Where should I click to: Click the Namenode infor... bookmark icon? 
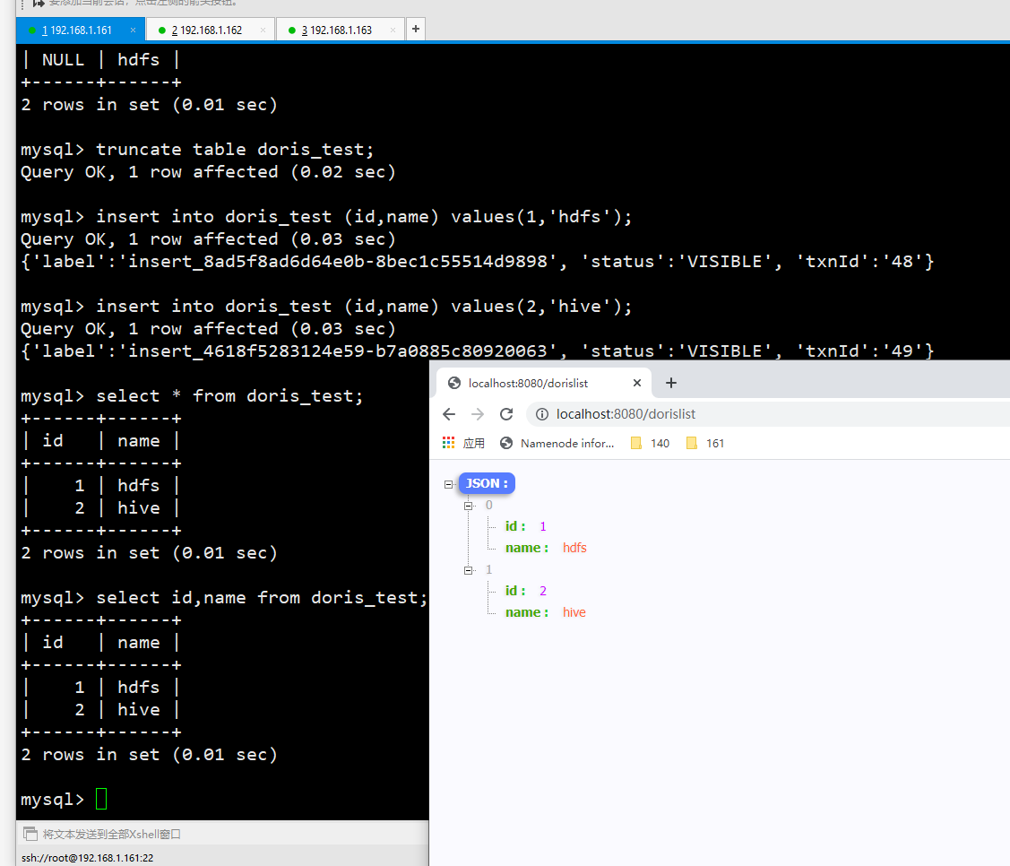[506, 443]
